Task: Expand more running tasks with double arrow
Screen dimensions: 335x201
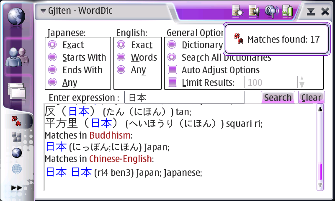Action: pos(16,188)
